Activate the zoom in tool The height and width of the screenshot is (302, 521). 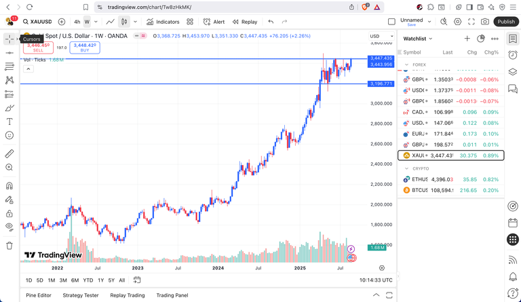[x=9, y=168]
